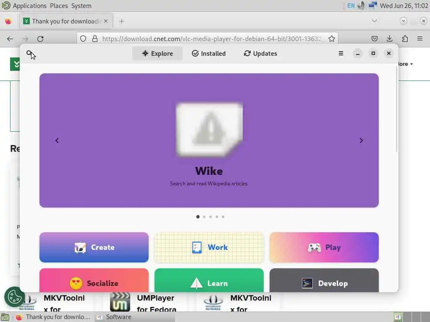Select the 'Thank you for downloading' browser tab
The height and width of the screenshot is (322, 430).
pyautogui.click(x=66, y=21)
